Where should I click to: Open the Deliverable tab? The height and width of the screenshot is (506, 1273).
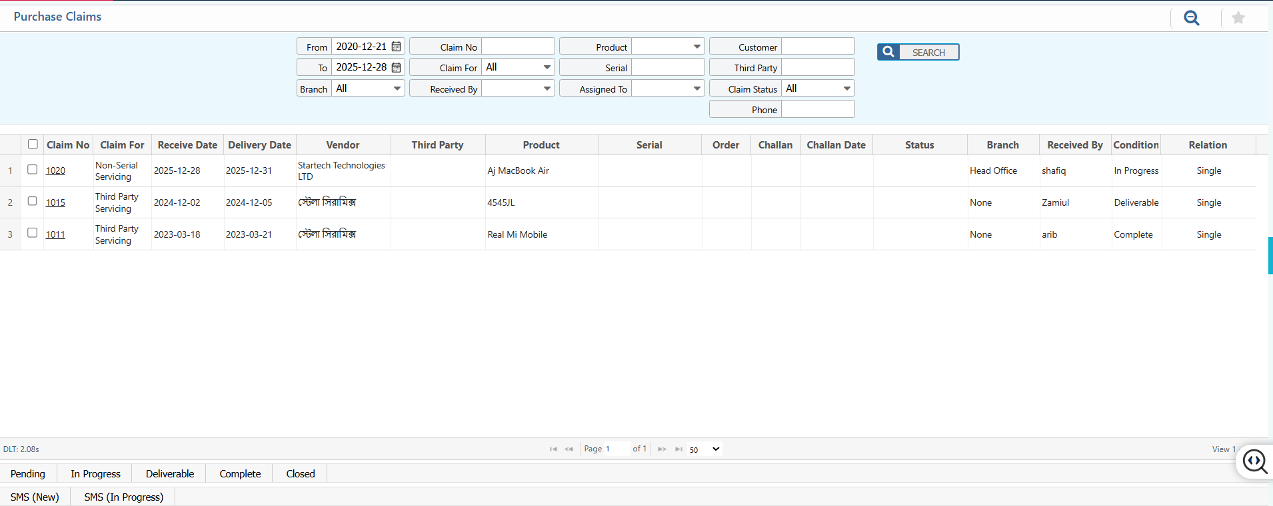tap(170, 474)
